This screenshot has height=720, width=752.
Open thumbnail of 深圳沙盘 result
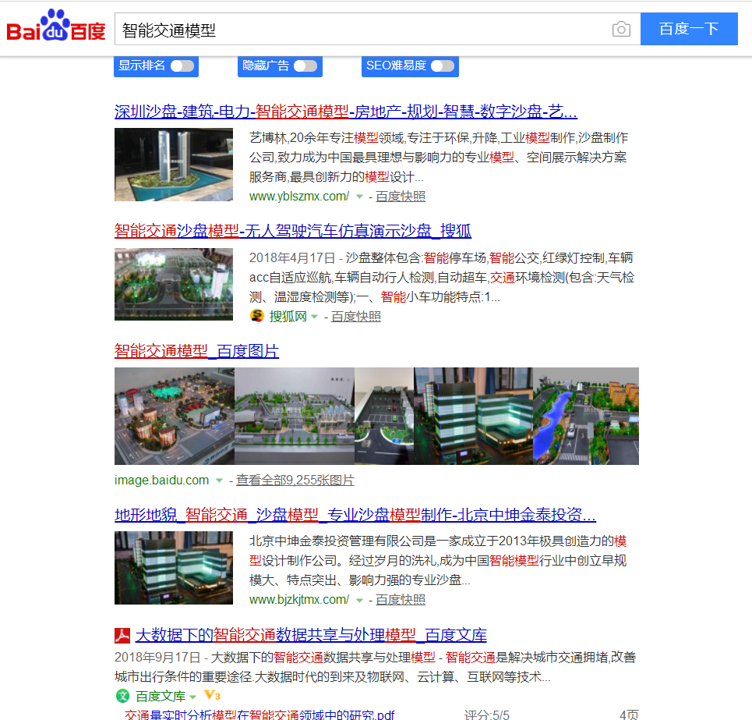174,165
